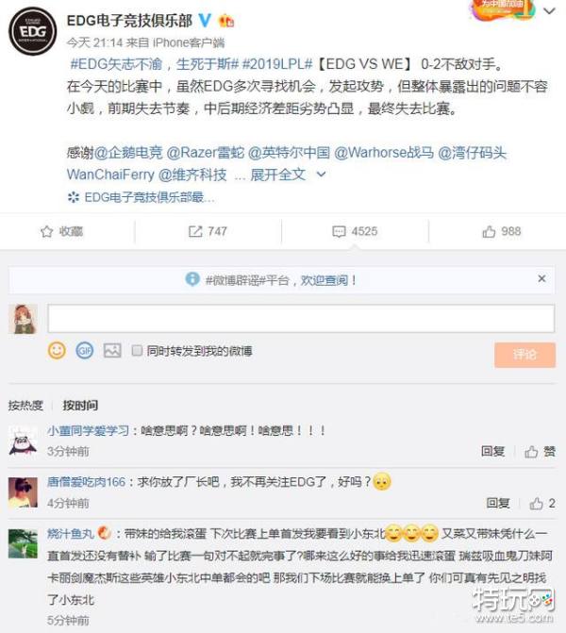
Task: Like the comment by 小董同学爱学习
Action: coord(540,452)
